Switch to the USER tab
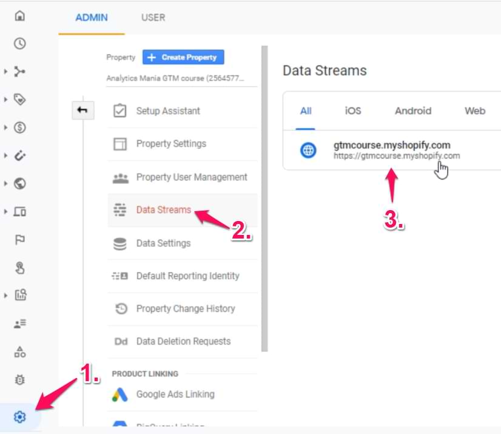The image size is (501, 434). (153, 18)
